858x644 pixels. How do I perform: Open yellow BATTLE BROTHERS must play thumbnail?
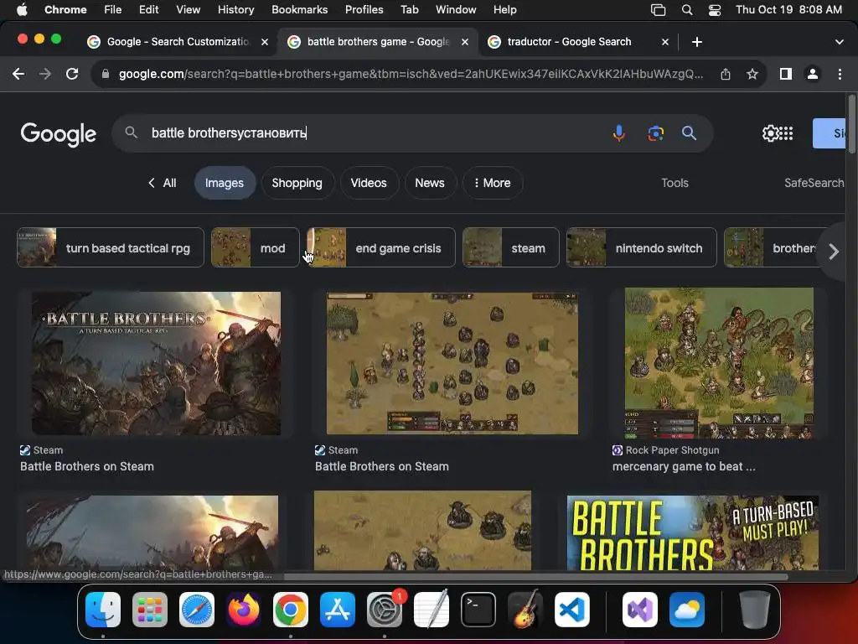(693, 532)
